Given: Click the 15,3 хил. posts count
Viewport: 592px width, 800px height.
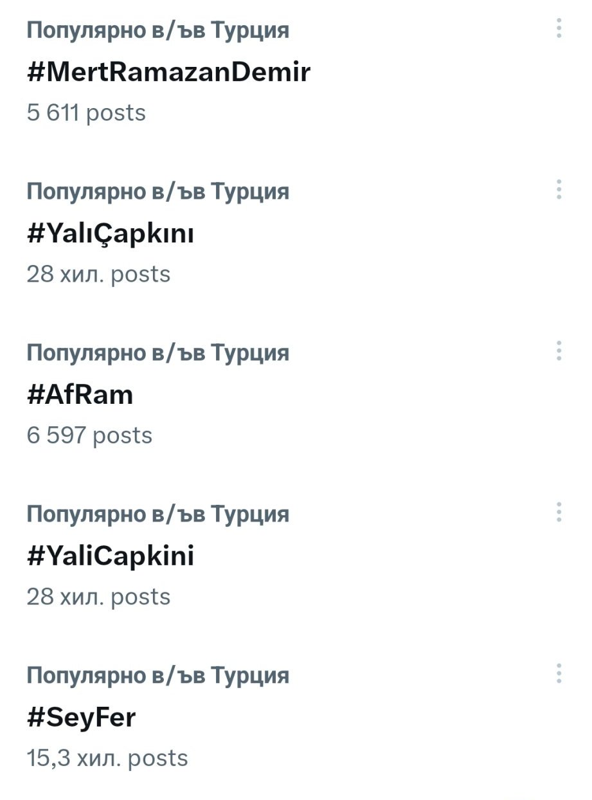Looking at the screenshot, I should 107,758.
